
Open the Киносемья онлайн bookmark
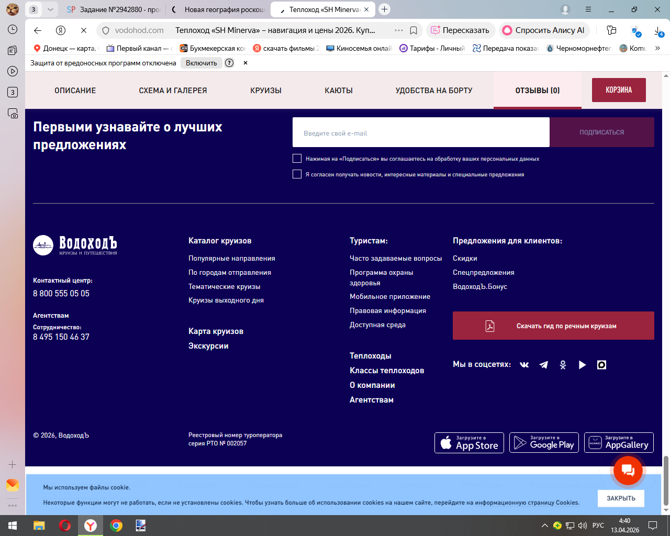click(359, 48)
